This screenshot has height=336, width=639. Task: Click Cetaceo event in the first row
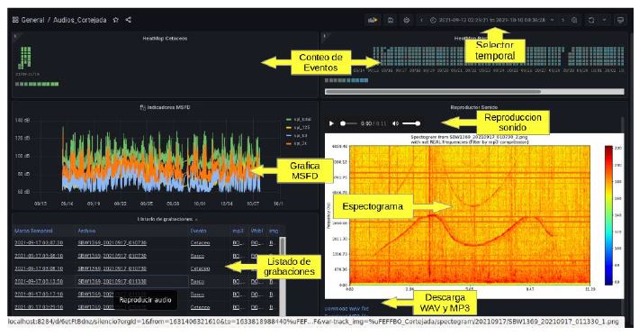tap(200, 243)
